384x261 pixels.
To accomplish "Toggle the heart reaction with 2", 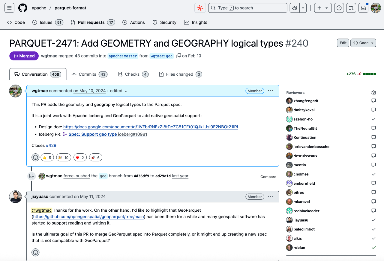I will 79,158.
